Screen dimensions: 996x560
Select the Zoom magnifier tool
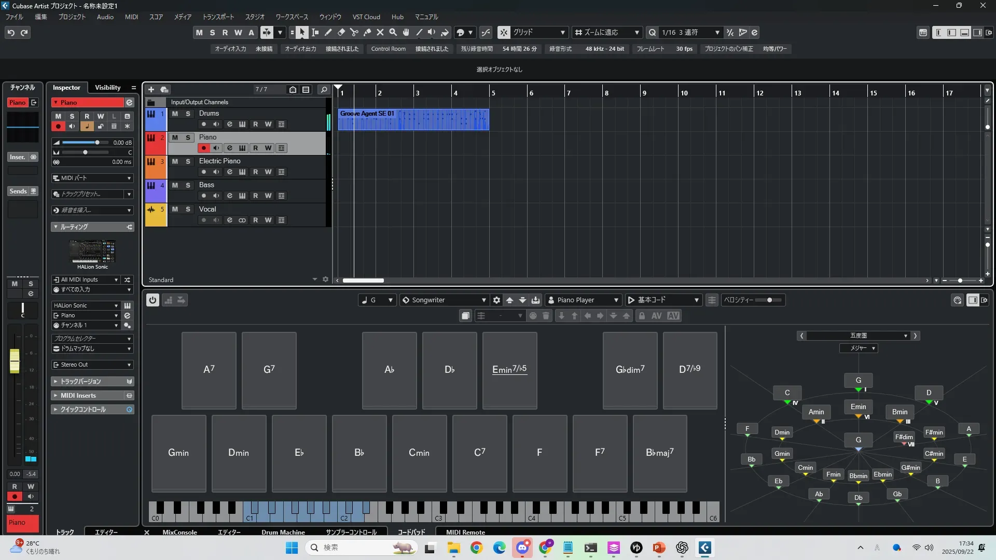pos(393,33)
